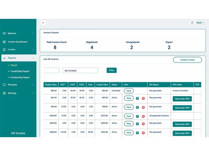Generate IRN for the 4205.00 invoice
This screenshot has height=156, width=209.
click(182, 133)
